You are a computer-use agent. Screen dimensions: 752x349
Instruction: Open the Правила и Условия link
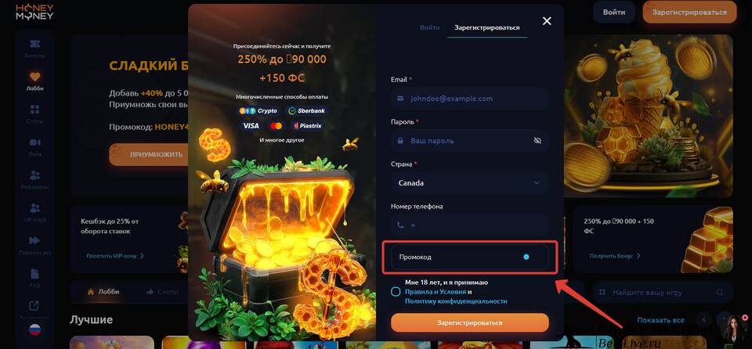point(436,292)
